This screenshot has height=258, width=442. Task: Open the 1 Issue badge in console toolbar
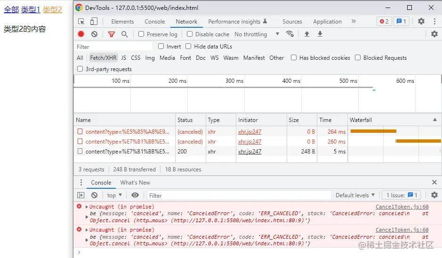pos(402,195)
